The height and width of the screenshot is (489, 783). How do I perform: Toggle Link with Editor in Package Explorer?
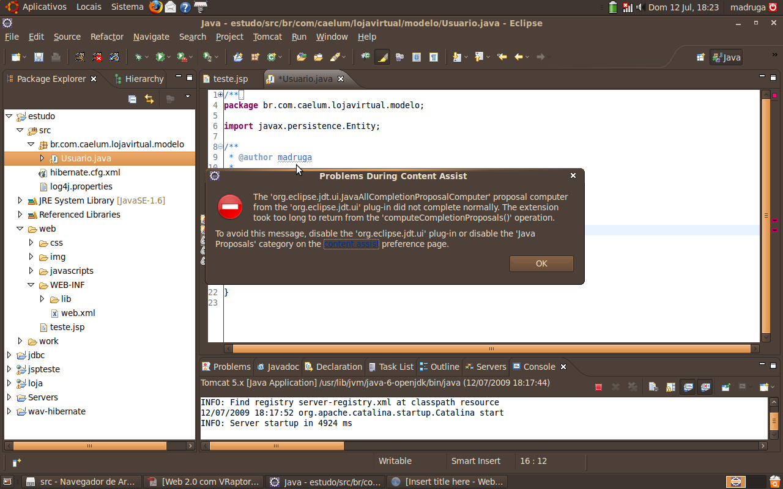pos(149,99)
